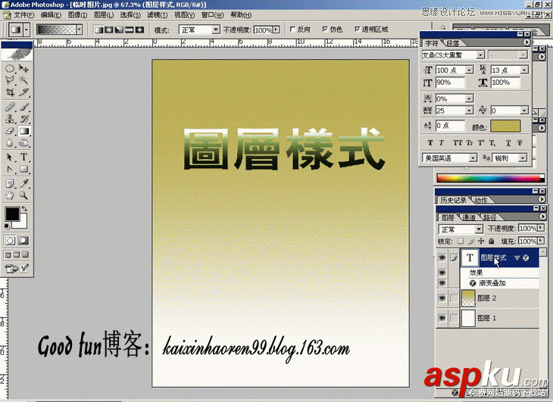Viewport: 553px width, 402px height.
Task: Switch to the 动作 actions tab
Action: click(x=481, y=201)
